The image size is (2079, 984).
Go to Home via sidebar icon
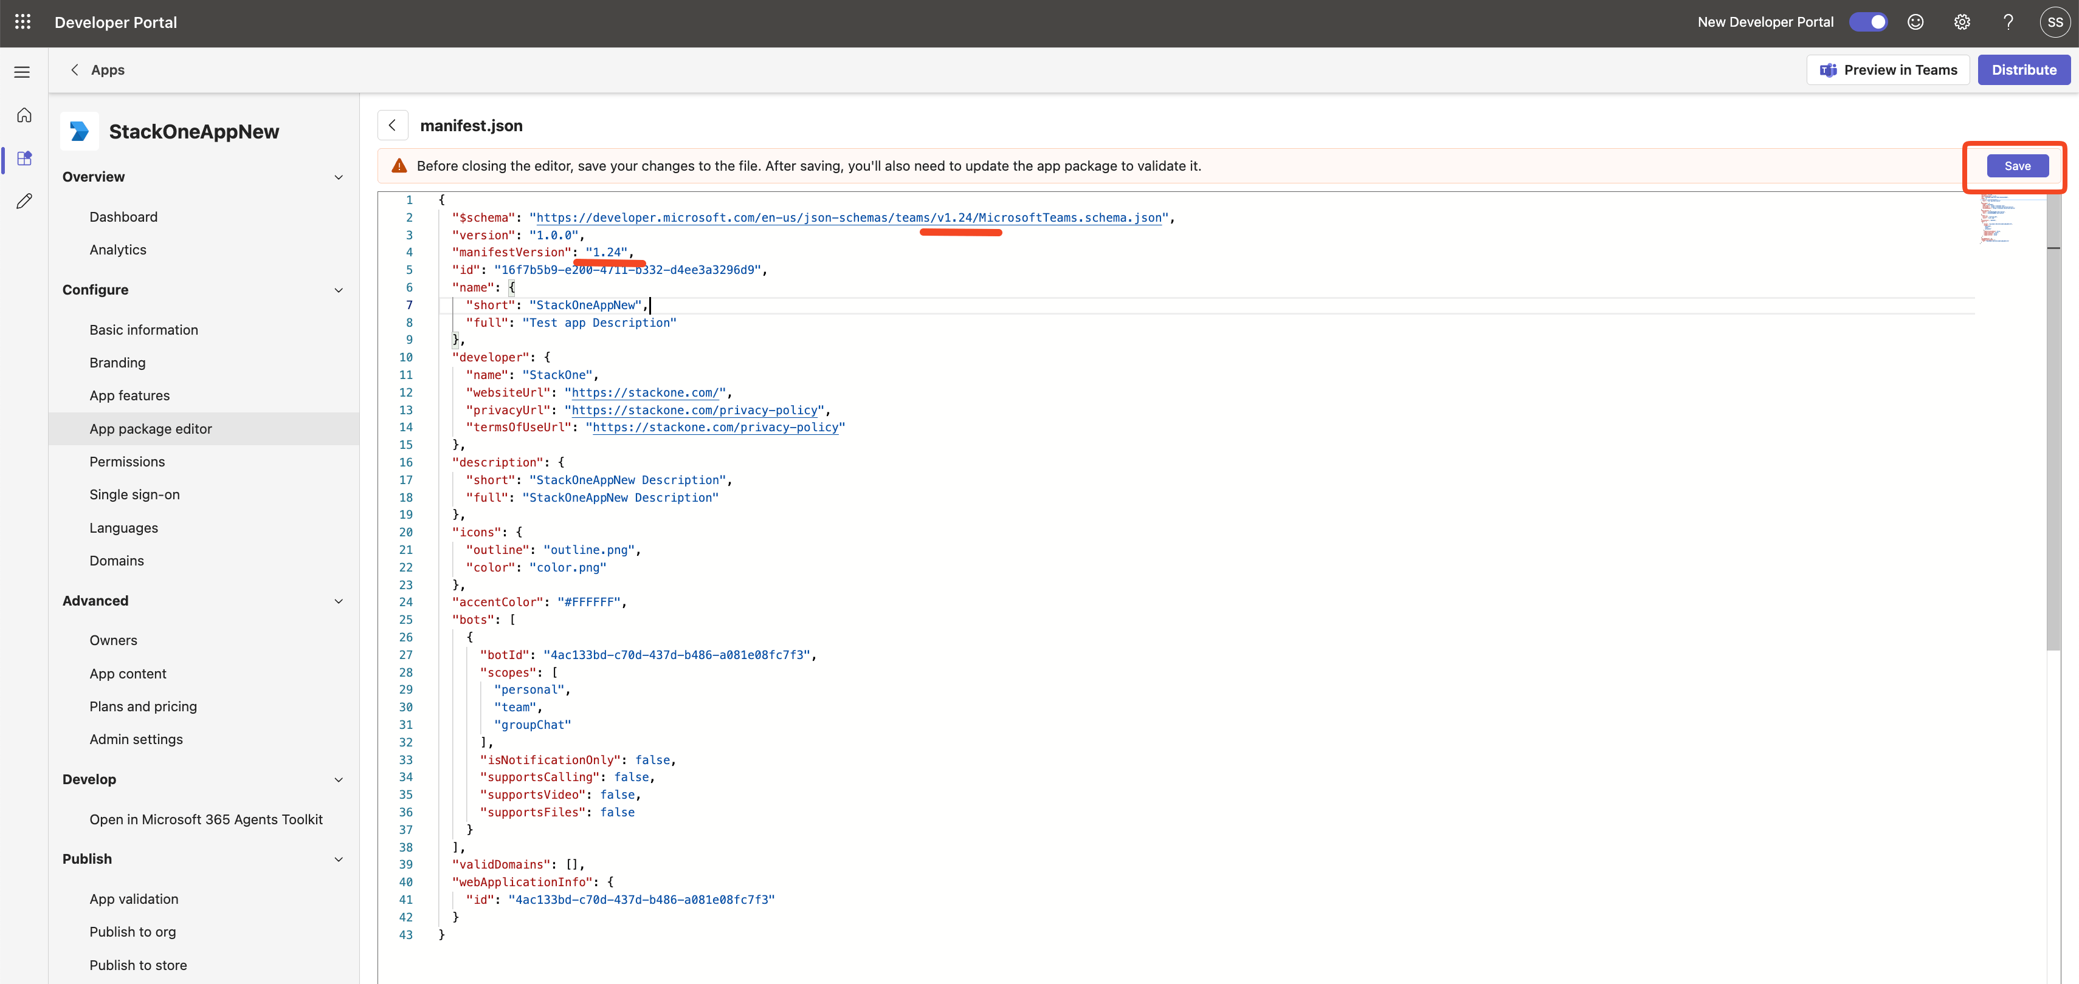coord(24,115)
